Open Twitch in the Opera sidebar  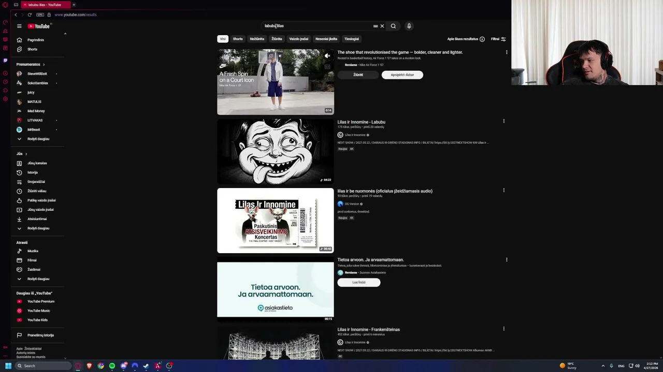coord(5,60)
